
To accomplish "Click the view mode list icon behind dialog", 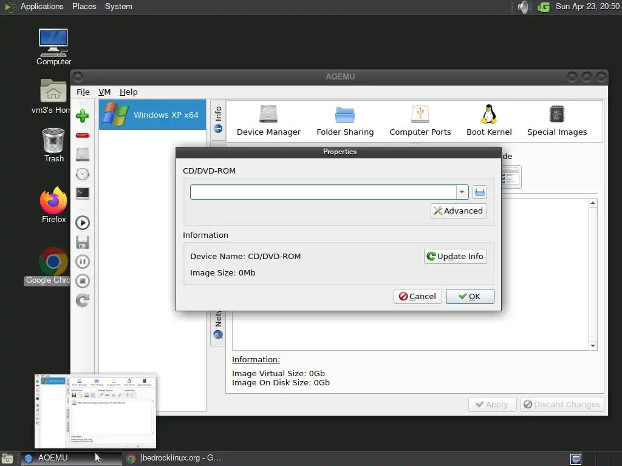I will (x=511, y=177).
